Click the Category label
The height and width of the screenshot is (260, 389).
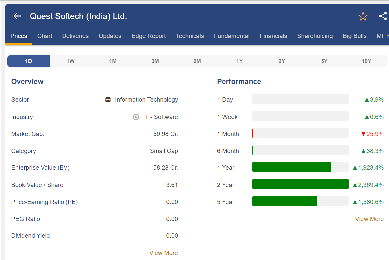tap(24, 151)
